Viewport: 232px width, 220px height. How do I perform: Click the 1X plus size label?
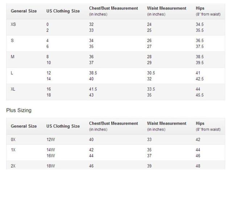[13, 150]
